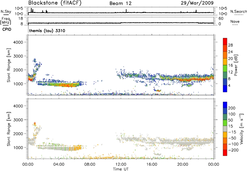Viewport: 247px width, 171px height.
Task: Click the blue bottom of Power color bar
Action: pyautogui.click(x=225, y=89)
